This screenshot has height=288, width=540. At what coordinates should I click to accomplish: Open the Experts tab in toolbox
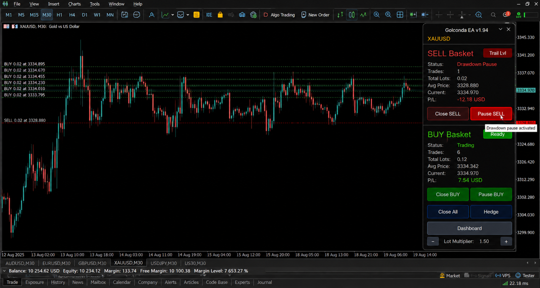pyautogui.click(x=242, y=282)
